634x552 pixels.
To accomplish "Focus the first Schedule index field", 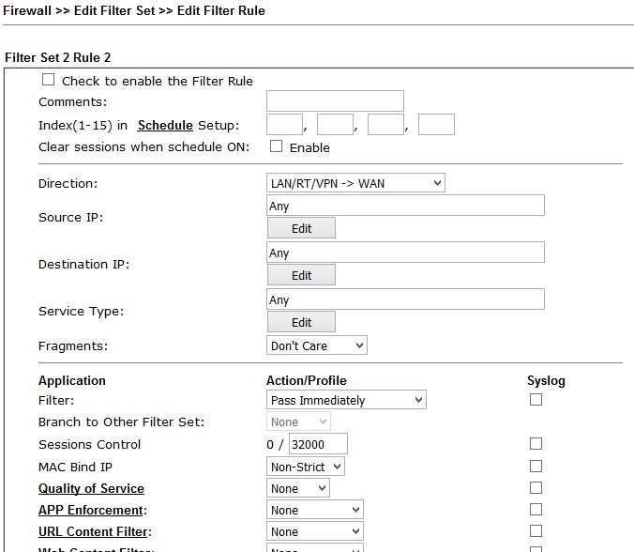I will [x=284, y=125].
